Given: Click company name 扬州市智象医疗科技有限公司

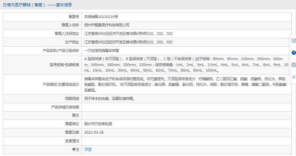Looking at the screenshot, I should point(107,25).
